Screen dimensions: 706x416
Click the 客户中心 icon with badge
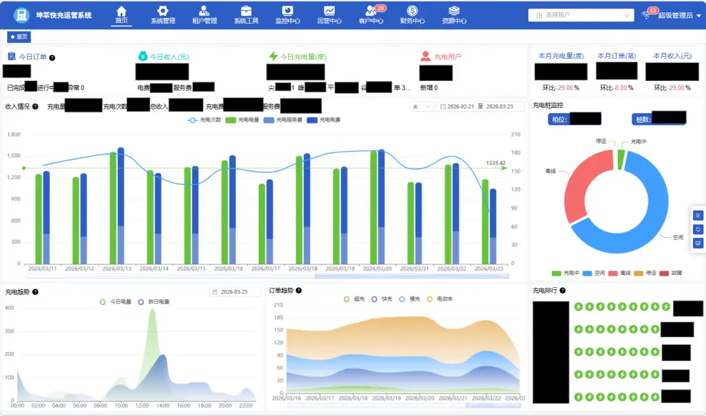click(x=371, y=11)
